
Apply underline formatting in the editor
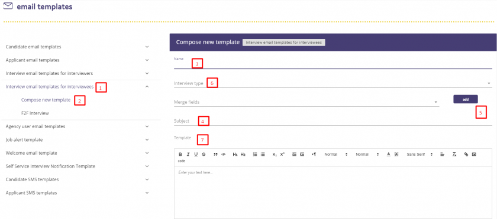(196, 154)
